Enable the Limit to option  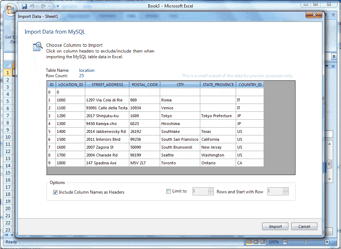(168, 191)
